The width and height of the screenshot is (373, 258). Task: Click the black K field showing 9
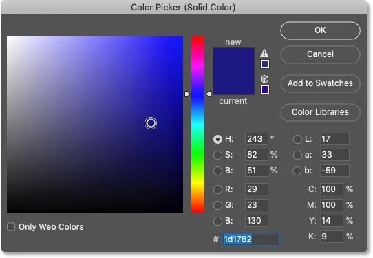(x=332, y=237)
